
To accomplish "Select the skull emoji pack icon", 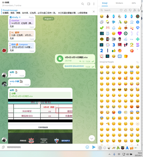I will pyautogui.click(x=109, y=148).
